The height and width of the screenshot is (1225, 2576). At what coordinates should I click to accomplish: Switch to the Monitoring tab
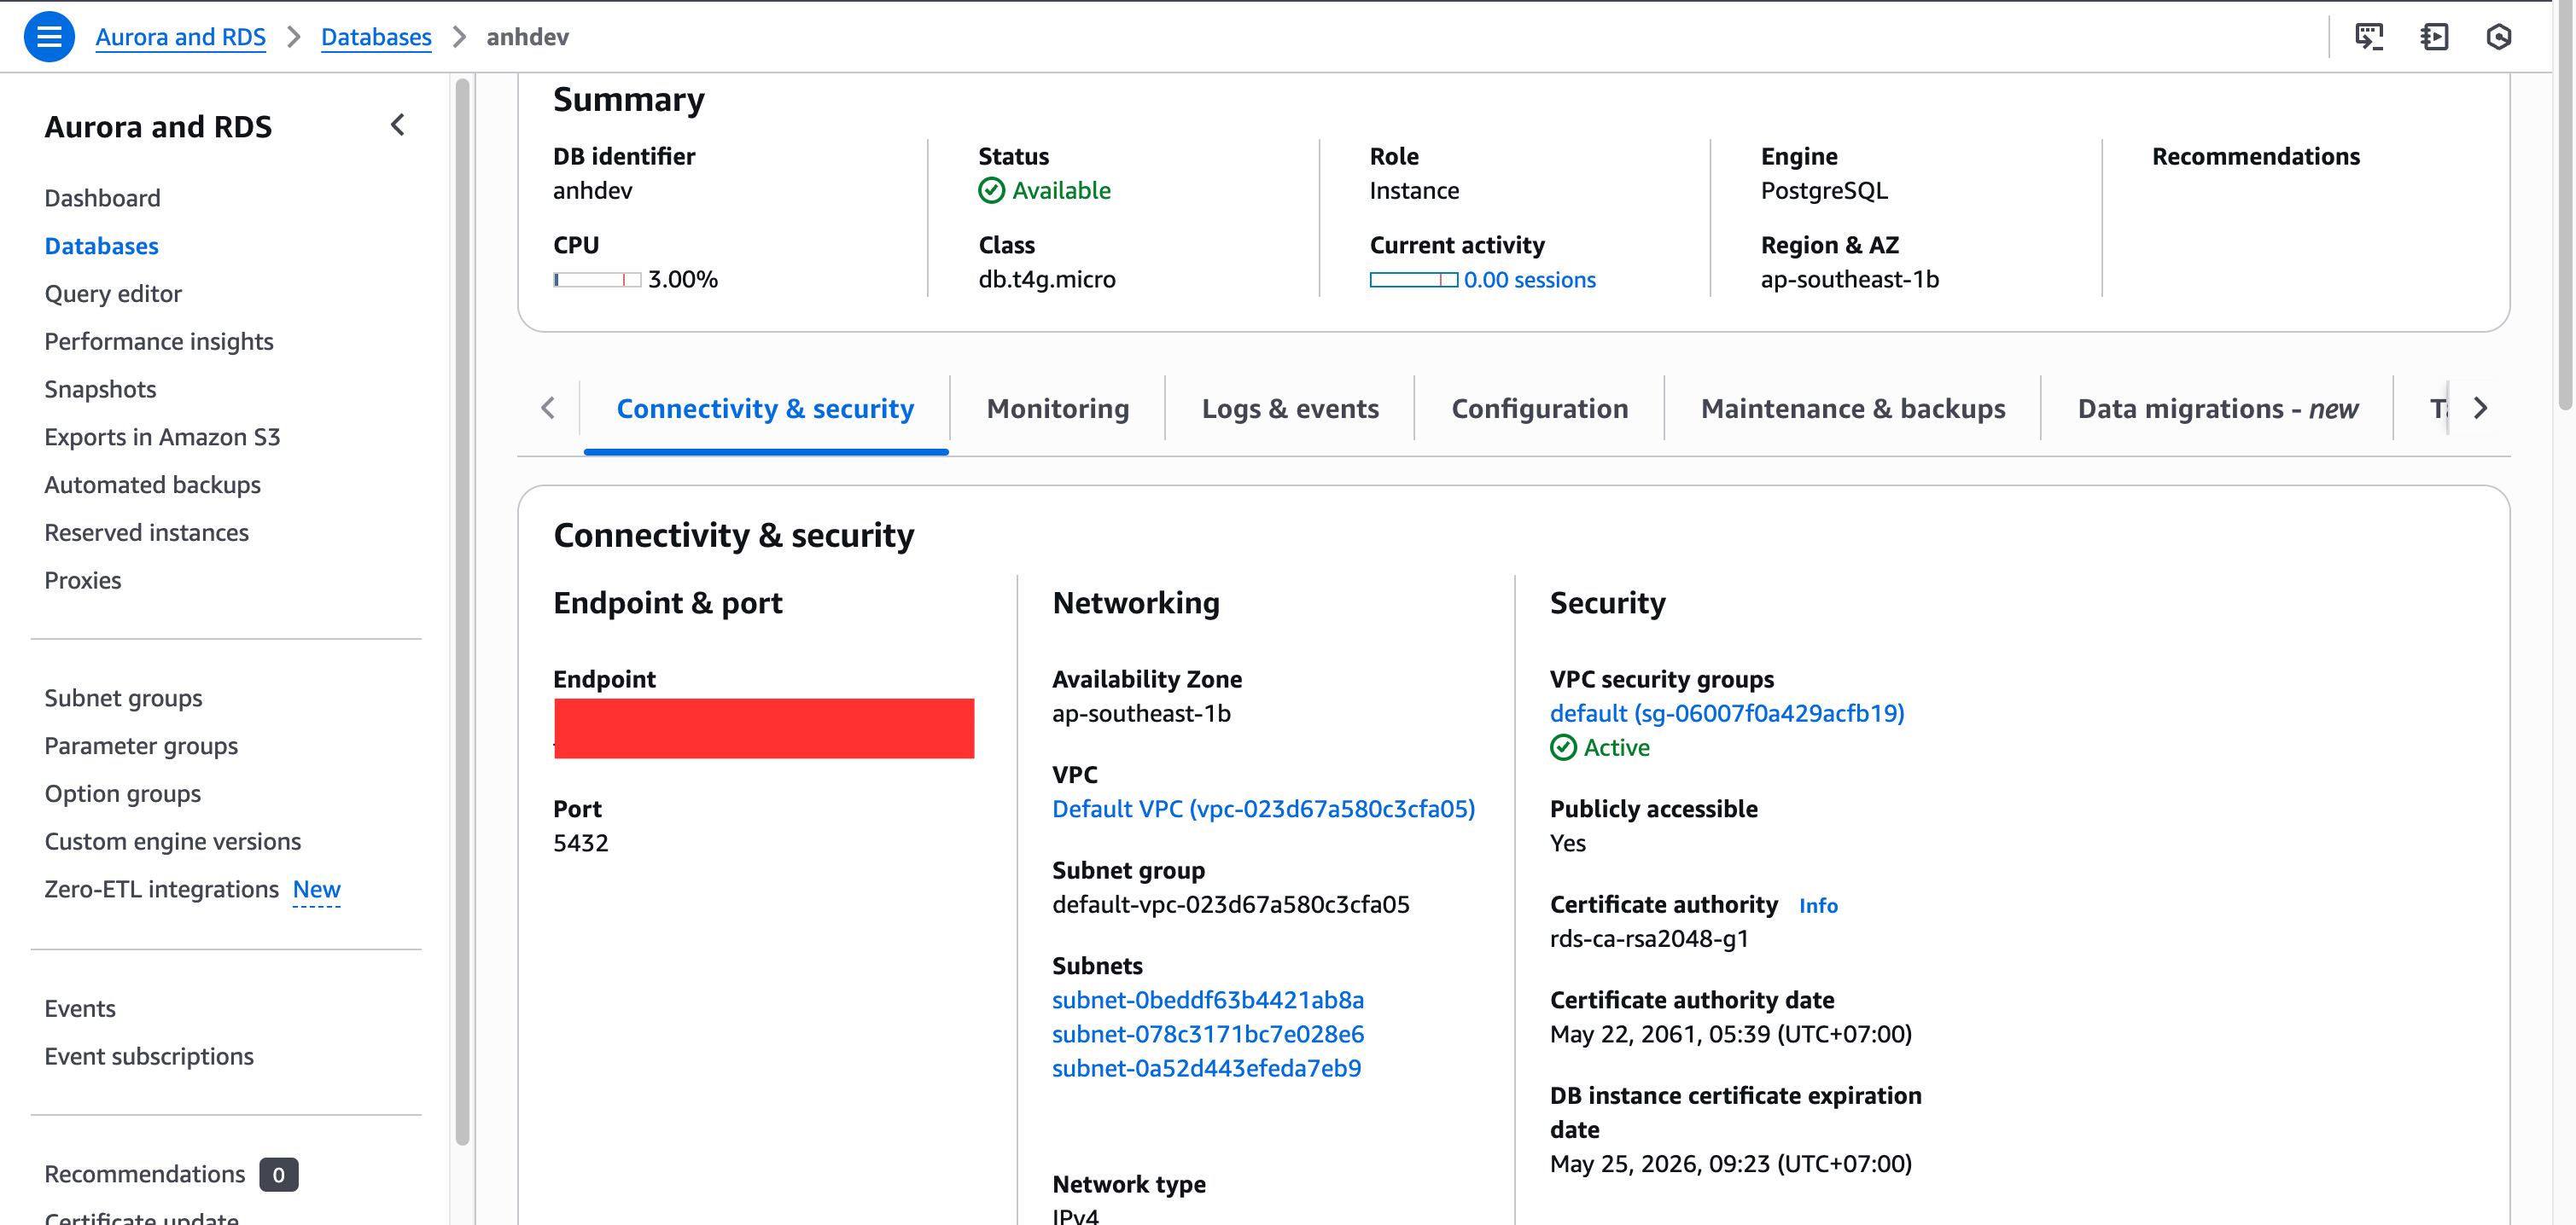[x=1057, y=409]
